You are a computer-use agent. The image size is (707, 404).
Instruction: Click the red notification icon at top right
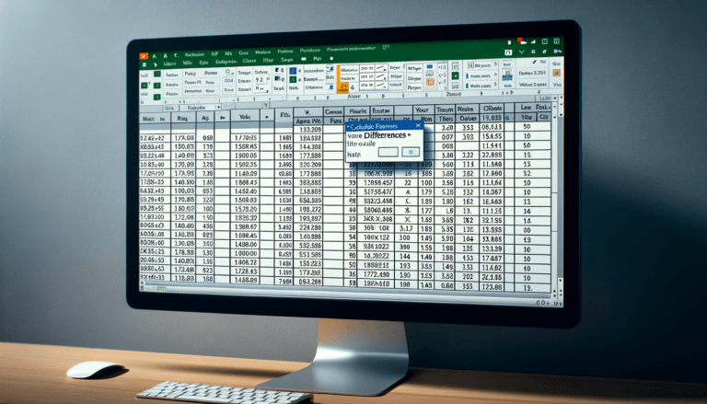[520, 40]
